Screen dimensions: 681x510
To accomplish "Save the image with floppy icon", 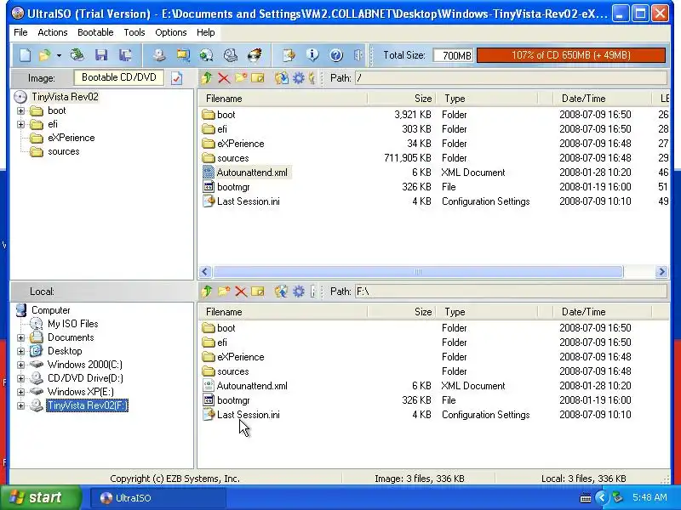I will tap(101, 55).
